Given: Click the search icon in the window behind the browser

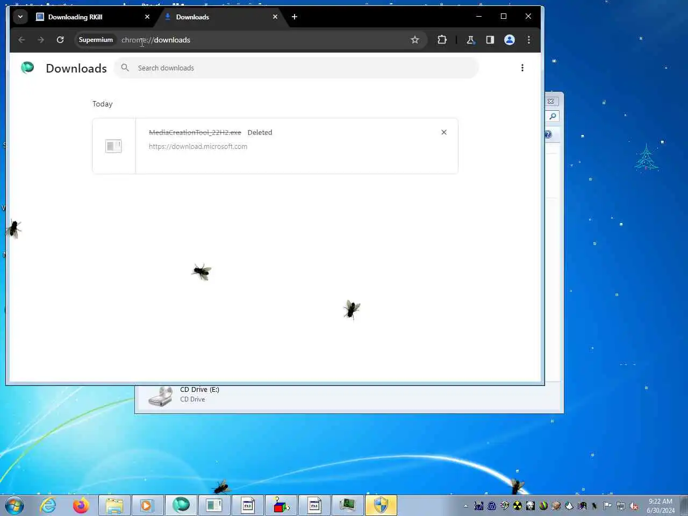Looking at the screenshot, I should pyautogui.click(x=553, y=116).
